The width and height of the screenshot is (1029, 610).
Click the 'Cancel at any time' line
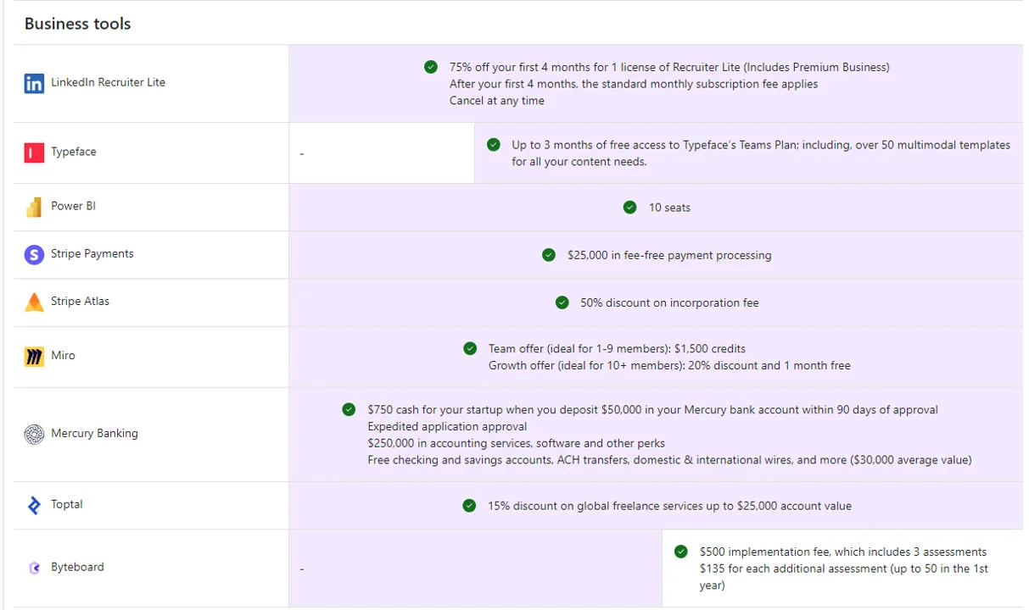click(497, 101)
